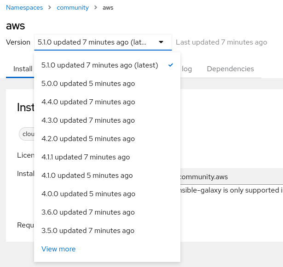Click the Namespaces breadcrumb link
The image size is (283, 267).
pyautogui.click(x=25, y=8)
